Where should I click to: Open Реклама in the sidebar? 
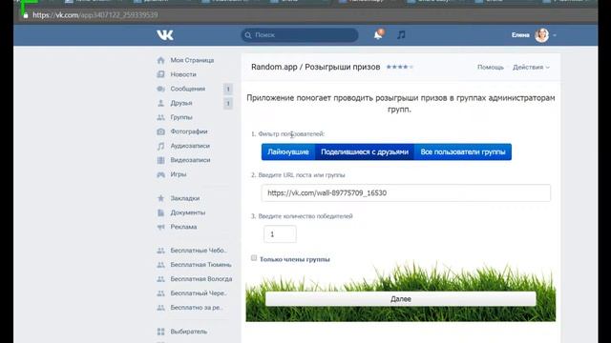click(x=183, y=227)
